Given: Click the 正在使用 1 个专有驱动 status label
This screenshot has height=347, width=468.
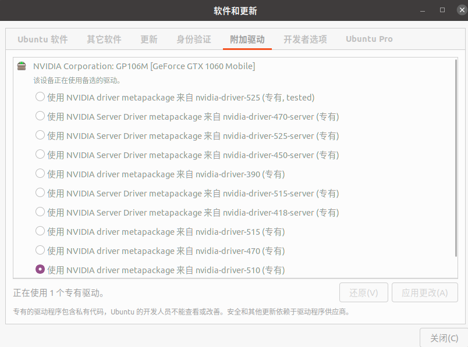Looking at the screenshot, I should [x=58, y=293].
